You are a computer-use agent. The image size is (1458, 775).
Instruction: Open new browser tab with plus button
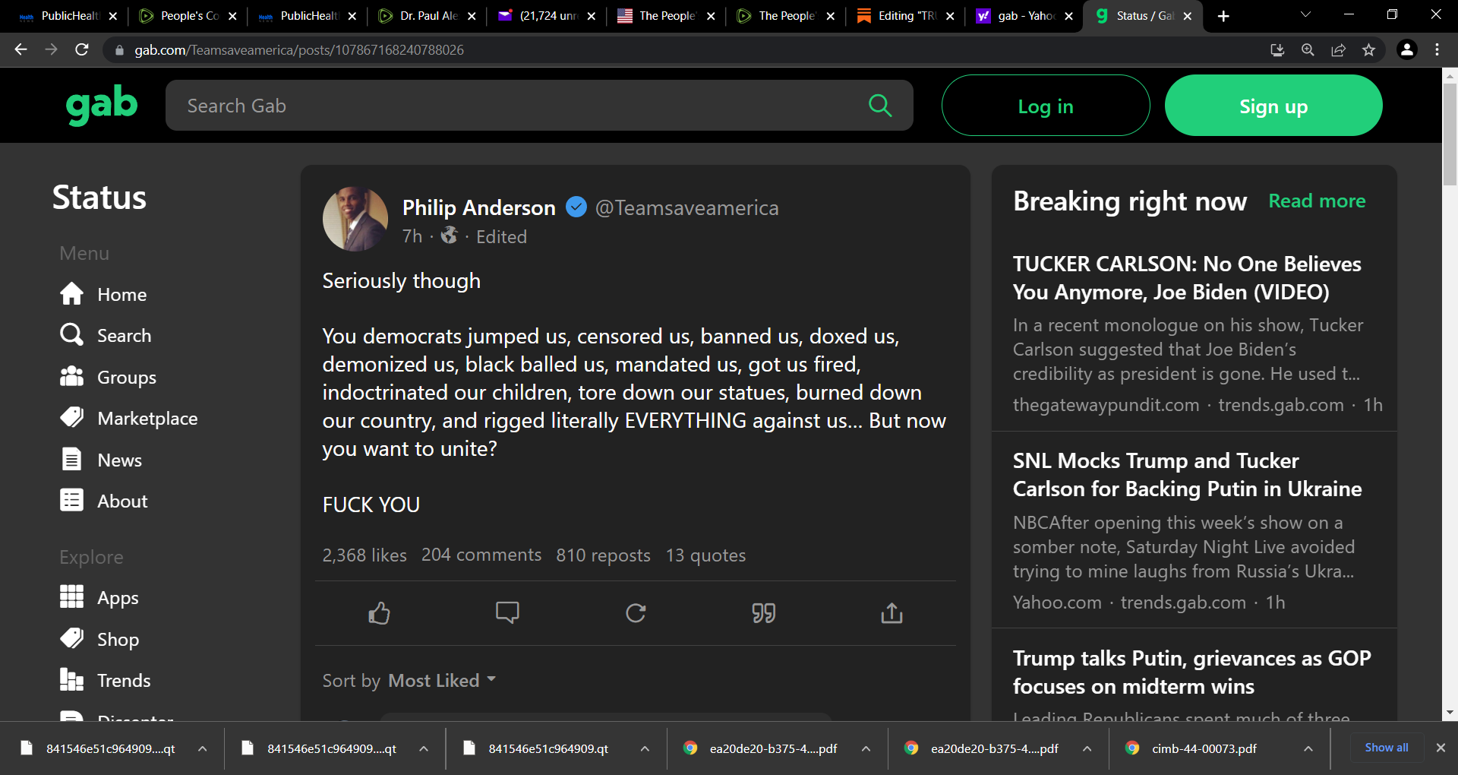coord(1223,16)
